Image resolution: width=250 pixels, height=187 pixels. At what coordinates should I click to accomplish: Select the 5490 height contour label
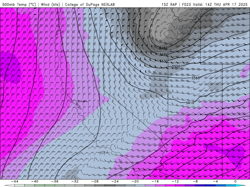tap(163, 55)
